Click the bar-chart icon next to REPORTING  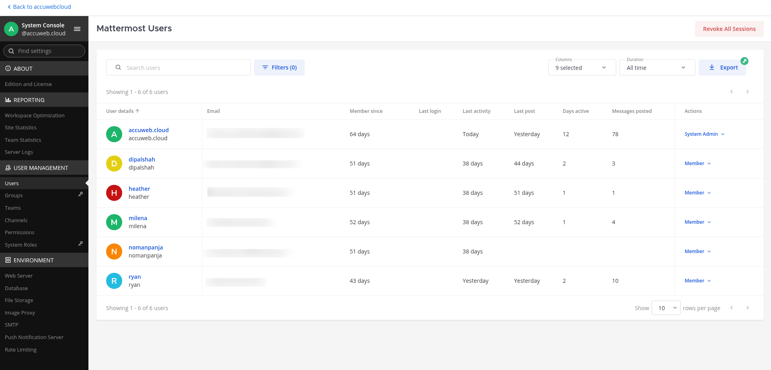click(8, 100)
